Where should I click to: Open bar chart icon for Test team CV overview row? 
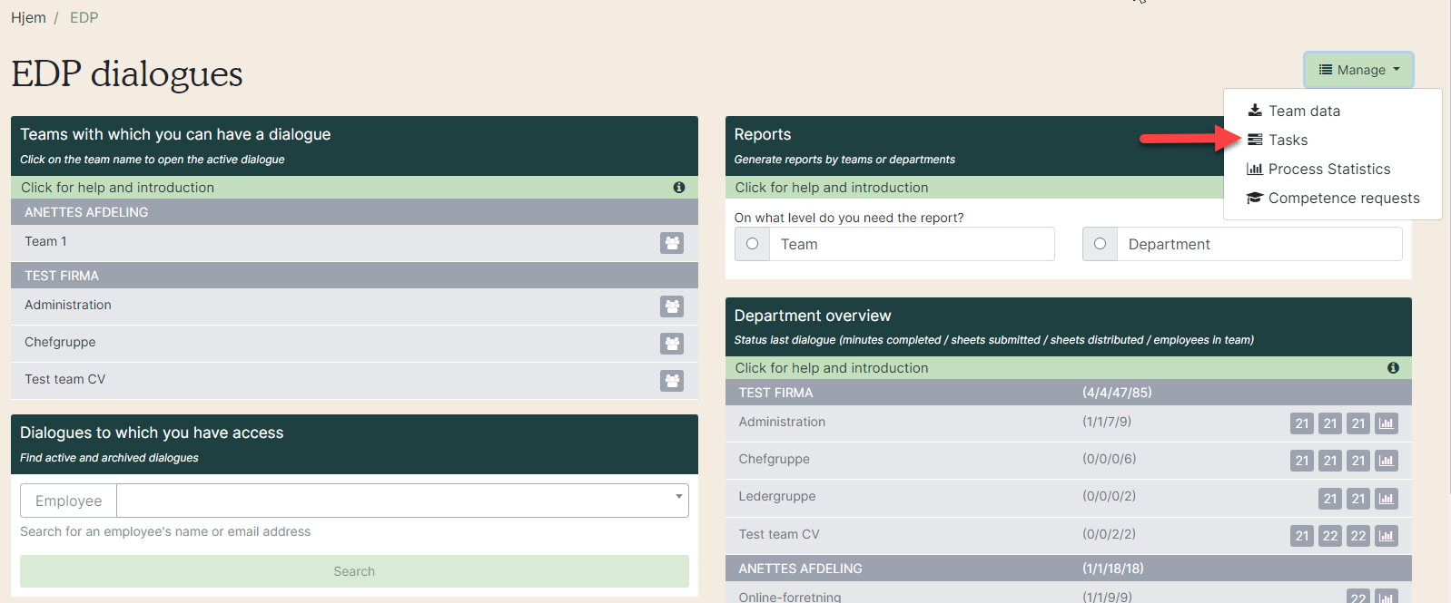pyautogui.click(x=1387, y=536)
